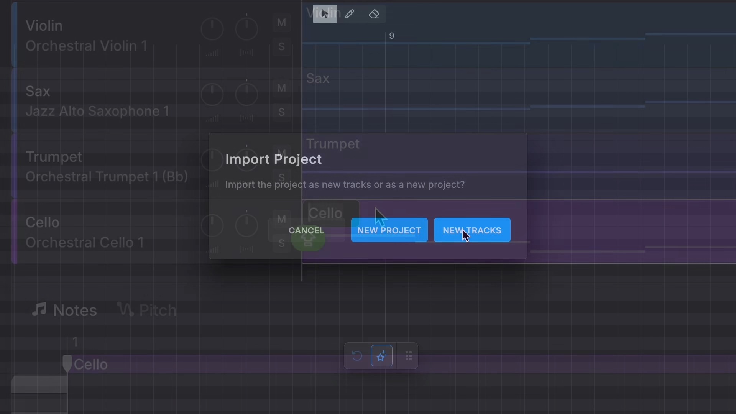Click the Sax track pan meter icon

coord(246,118)
